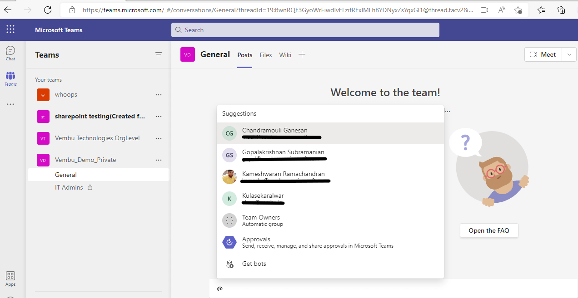The width and height of the screenshot is (578, 298).
Task: Click the VD channel header avatar
Action: click(188, 54)
